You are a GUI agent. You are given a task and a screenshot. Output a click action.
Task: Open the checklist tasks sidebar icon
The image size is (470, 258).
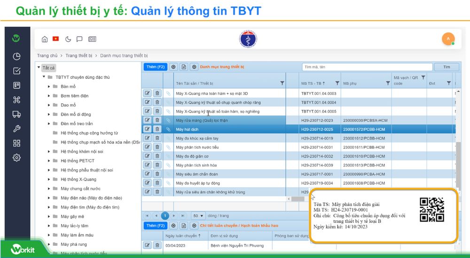17,71
